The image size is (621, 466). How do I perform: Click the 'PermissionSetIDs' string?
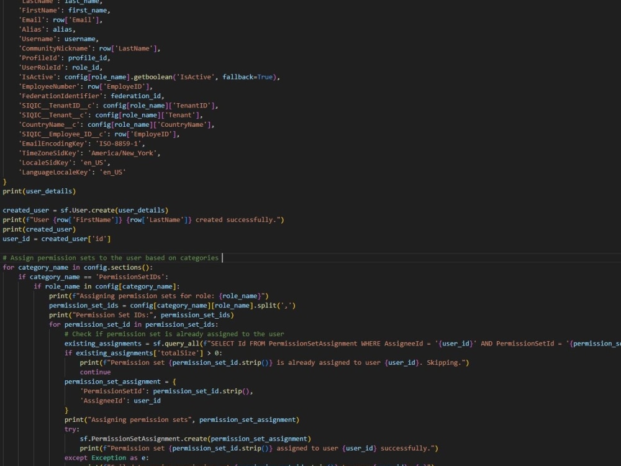click(132, 276)
